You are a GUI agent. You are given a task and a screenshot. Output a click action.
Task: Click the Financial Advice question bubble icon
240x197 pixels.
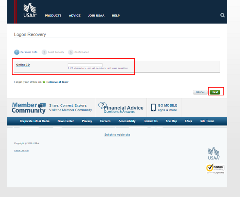[102, 106]
